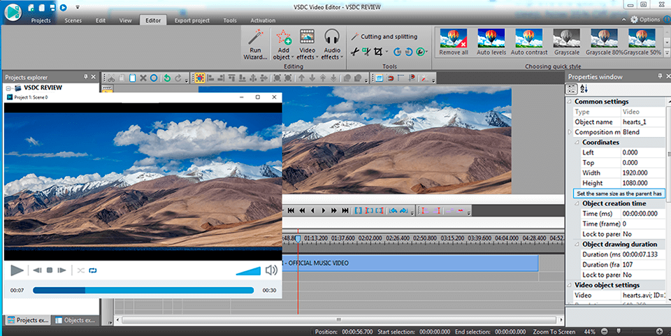
Task: Open the Export project tab
Action: click(192, 20)
